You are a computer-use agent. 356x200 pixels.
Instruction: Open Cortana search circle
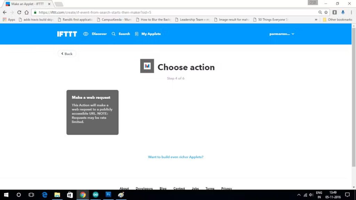click(19, 195)
